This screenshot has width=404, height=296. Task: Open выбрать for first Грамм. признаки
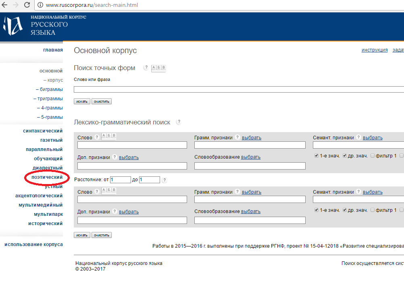[252, 138]
